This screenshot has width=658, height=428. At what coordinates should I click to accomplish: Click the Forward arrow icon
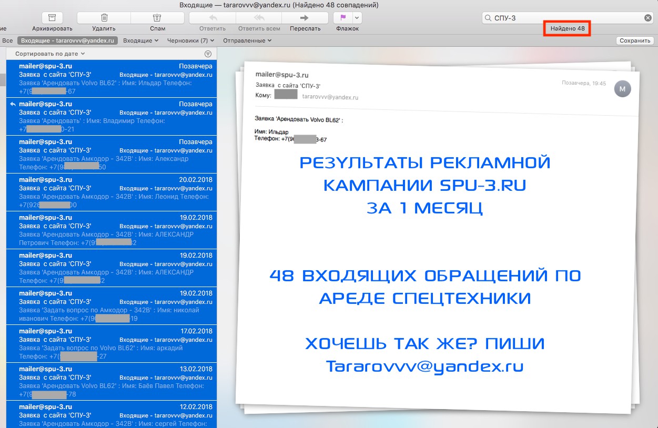[304, 17]
